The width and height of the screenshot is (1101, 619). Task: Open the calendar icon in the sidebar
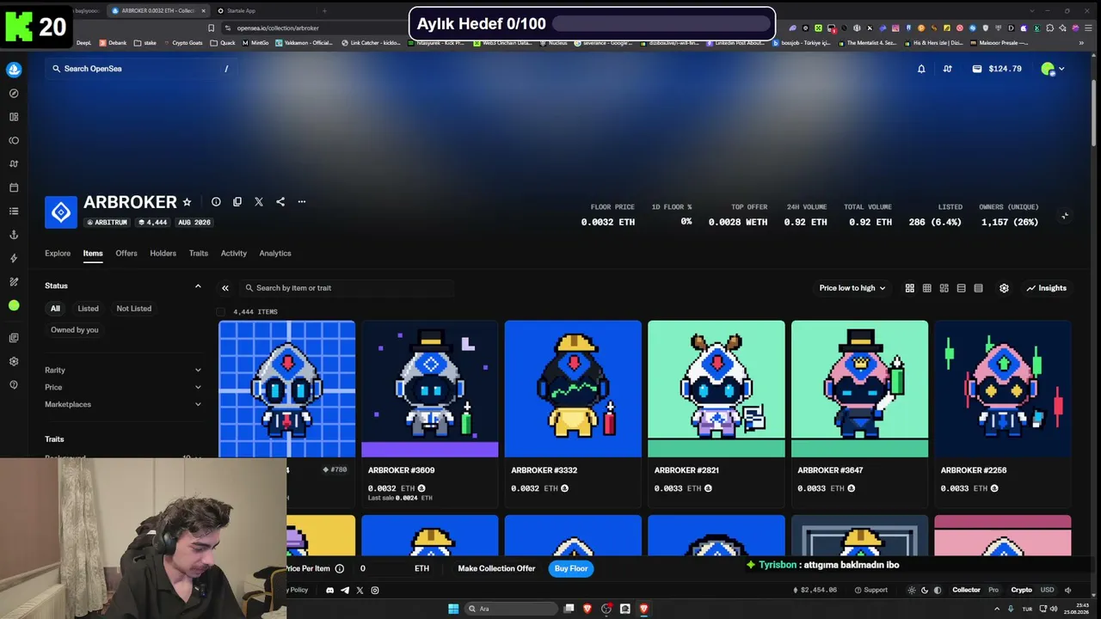point(14,187)
